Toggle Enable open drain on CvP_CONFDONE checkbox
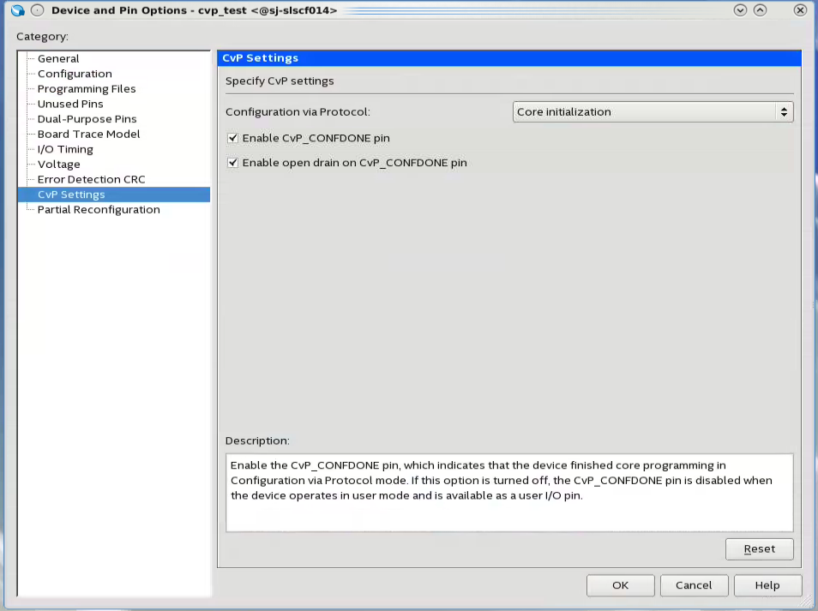 coord(232,163)
